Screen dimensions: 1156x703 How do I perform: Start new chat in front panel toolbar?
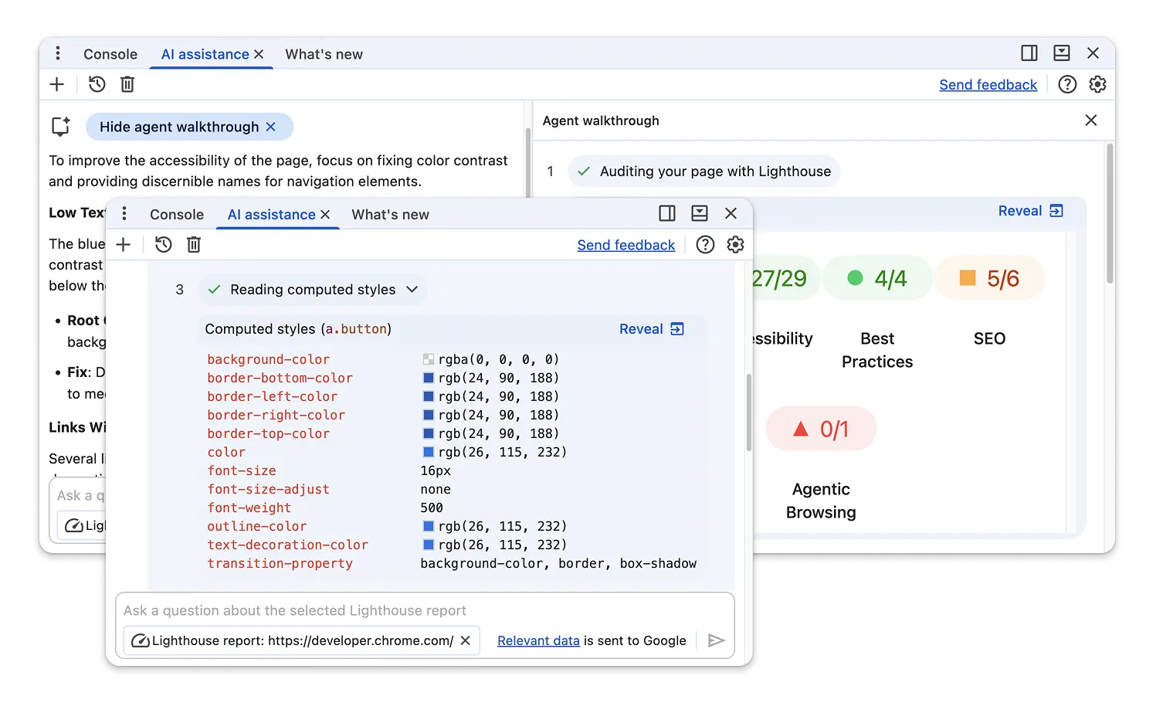pyautogui.click(x=124, y=245)
